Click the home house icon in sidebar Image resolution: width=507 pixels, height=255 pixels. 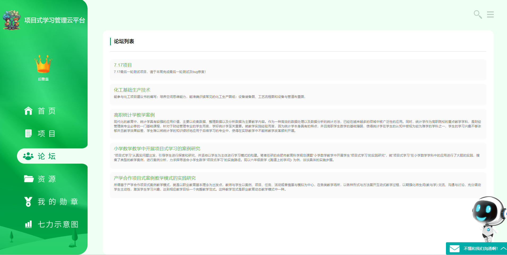point(28,111)
